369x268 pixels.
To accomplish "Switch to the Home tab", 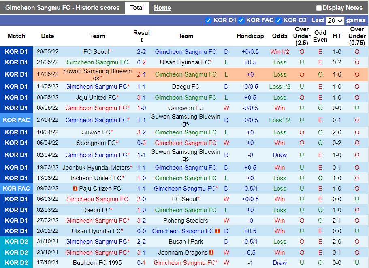I will [162, 7].
